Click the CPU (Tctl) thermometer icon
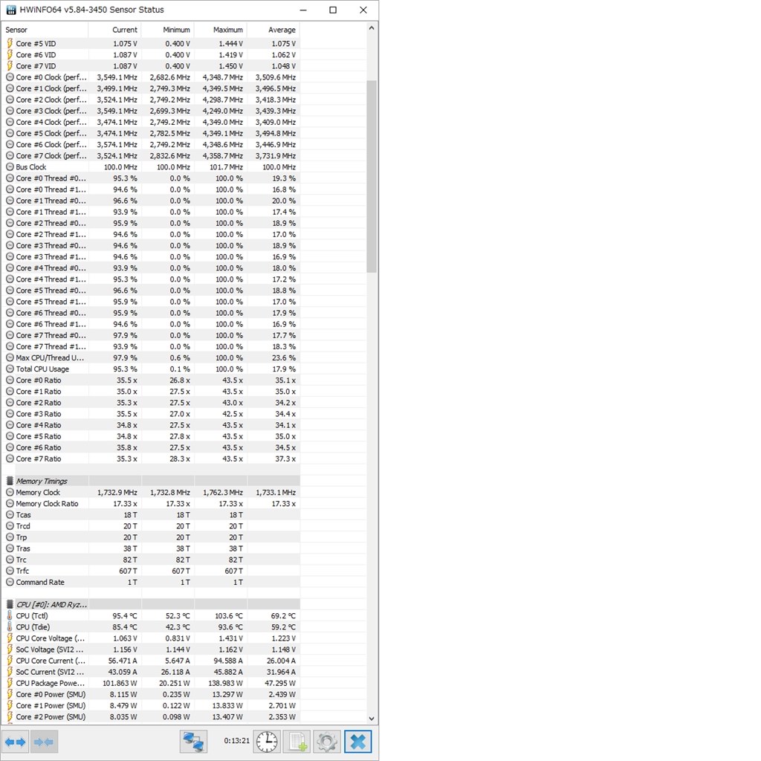The image size is (761, 761). coord(10,615)
